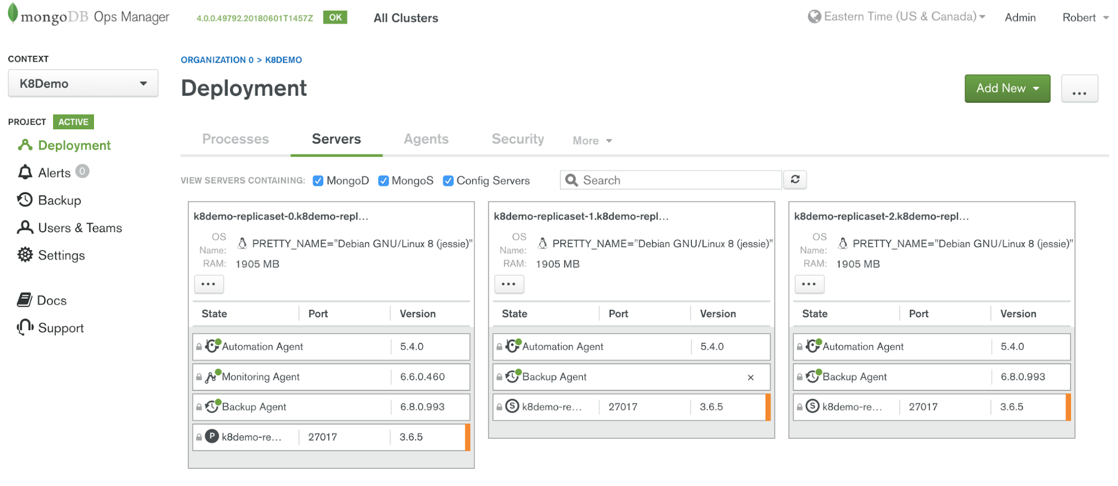
Task: Click orange status bar on replicaset-0 process
Action: [468, 437]
